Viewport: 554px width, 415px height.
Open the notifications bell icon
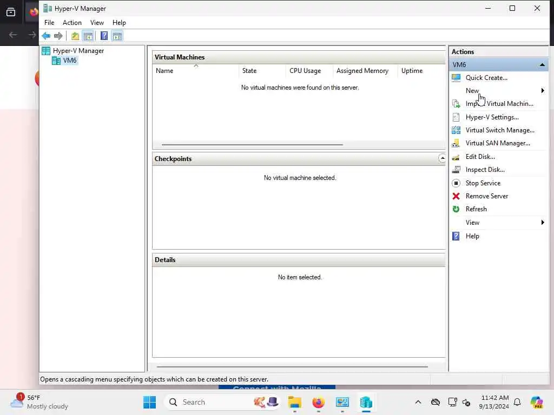(517, 402)
